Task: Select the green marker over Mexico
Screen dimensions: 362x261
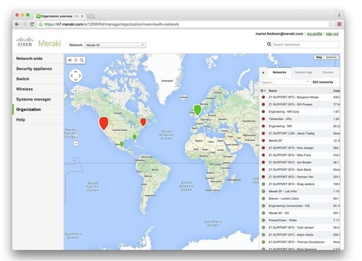Action: click(x=122, y=144)
